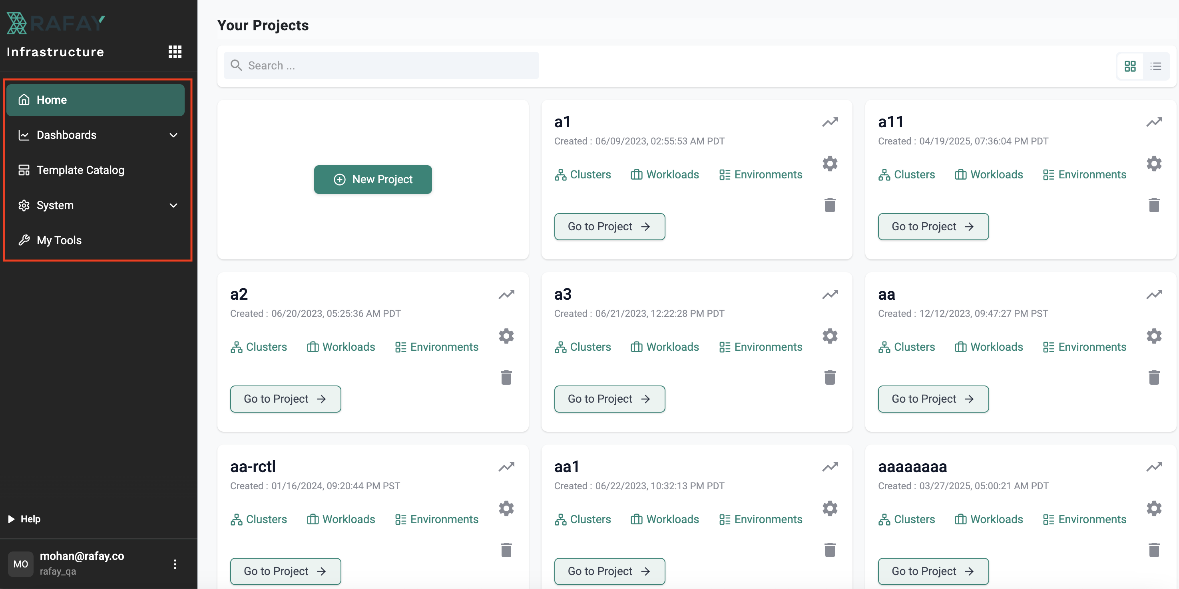
Task: Open Clusters link for project a11
Action: pyautogui.click(x=907, y=174)
